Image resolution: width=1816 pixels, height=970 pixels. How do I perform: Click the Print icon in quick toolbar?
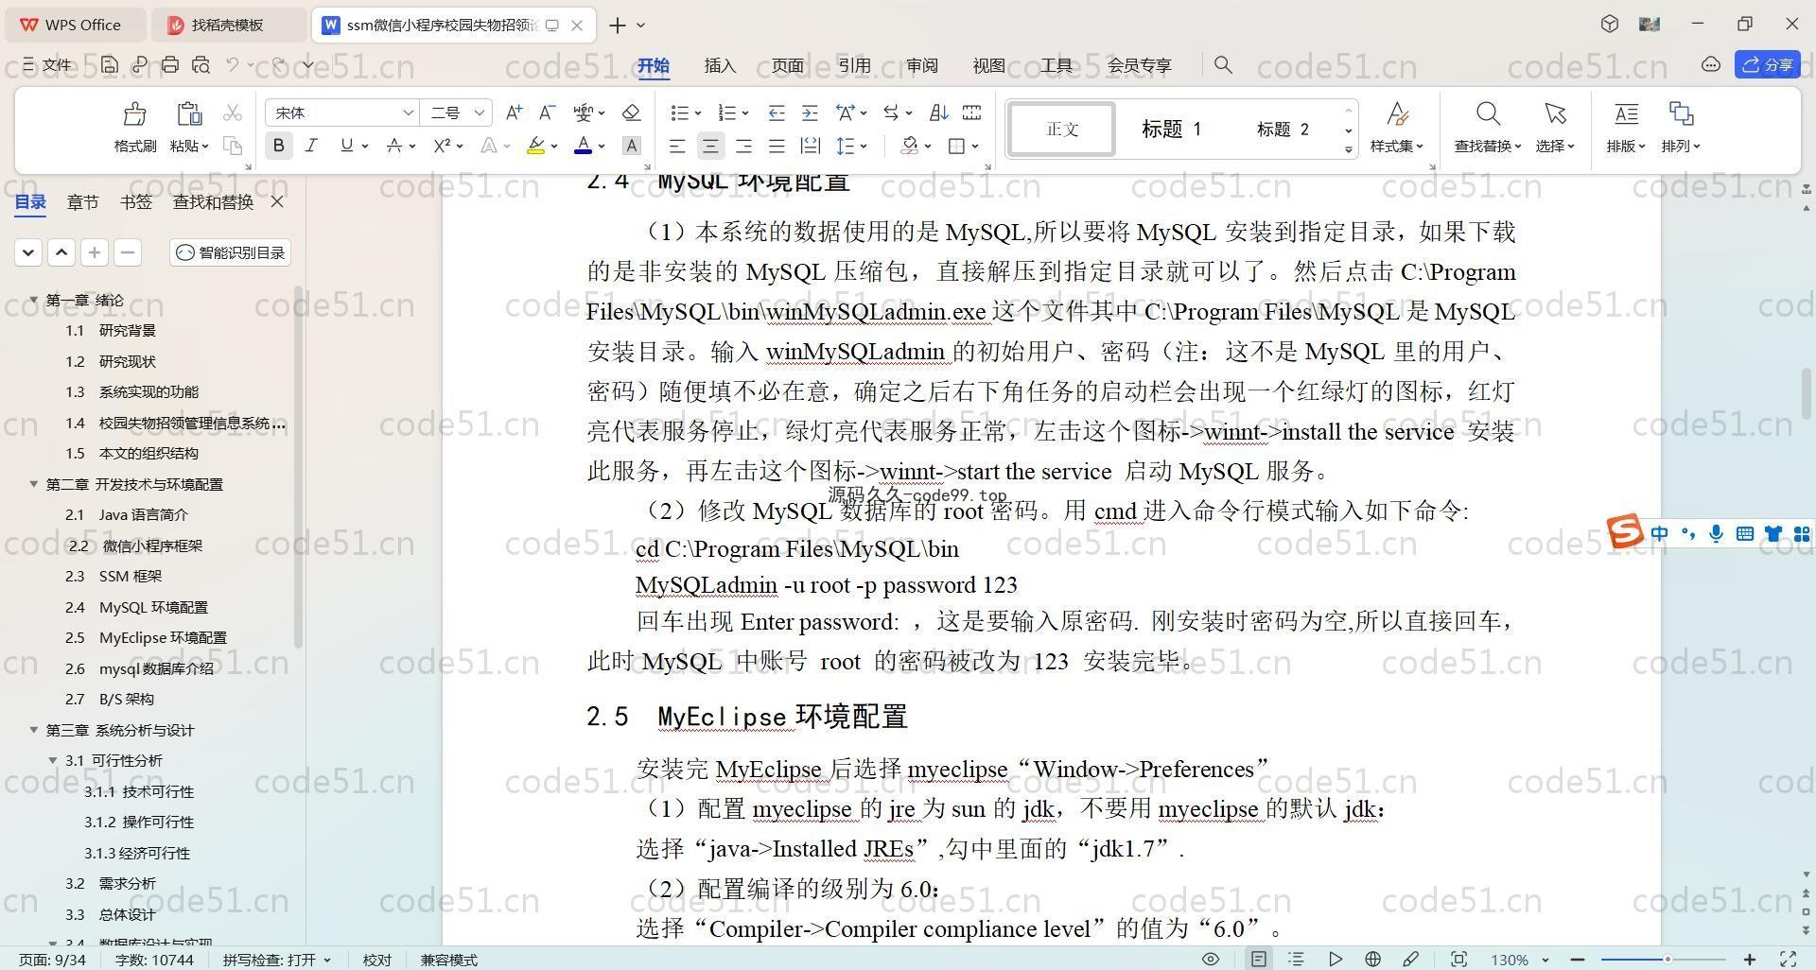tap(170, 64)
